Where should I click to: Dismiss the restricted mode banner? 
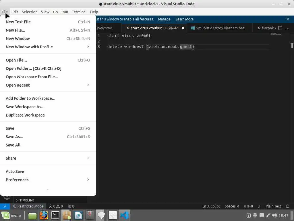tap(288, 19)
